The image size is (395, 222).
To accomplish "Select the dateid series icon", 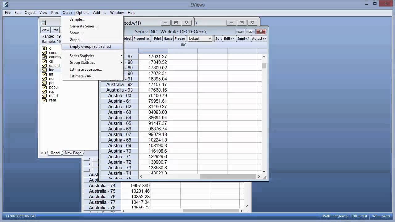I will [44, 66].
